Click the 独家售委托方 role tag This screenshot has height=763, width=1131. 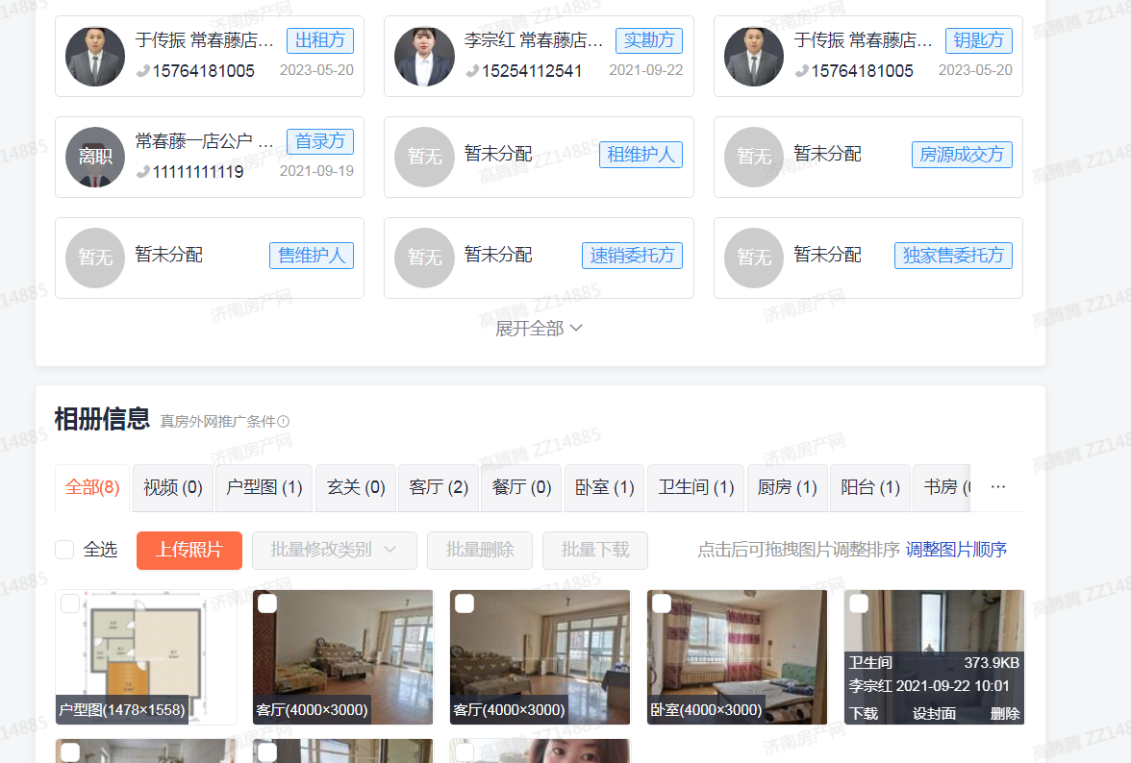pos(953,255)
